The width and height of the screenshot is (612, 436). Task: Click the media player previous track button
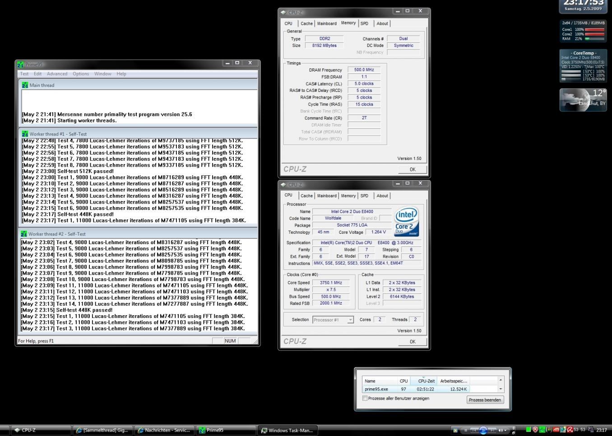[x=474, y=431]
